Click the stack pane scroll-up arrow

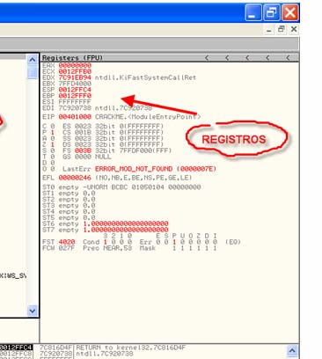292,350
